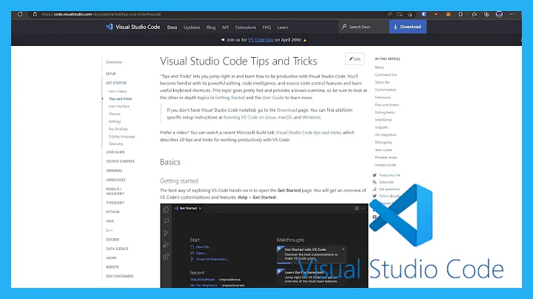Click the crescent moon extension icon
The image size is (533, 299).
click(x=460, y=14)
